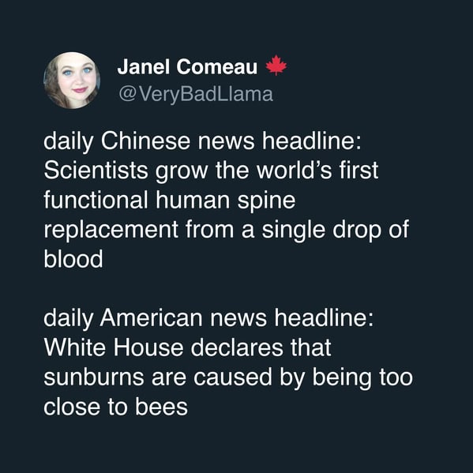Click the word 'Comeau' in the display name
The height and width of the screenshot is (473, 473).
(217, 66)
